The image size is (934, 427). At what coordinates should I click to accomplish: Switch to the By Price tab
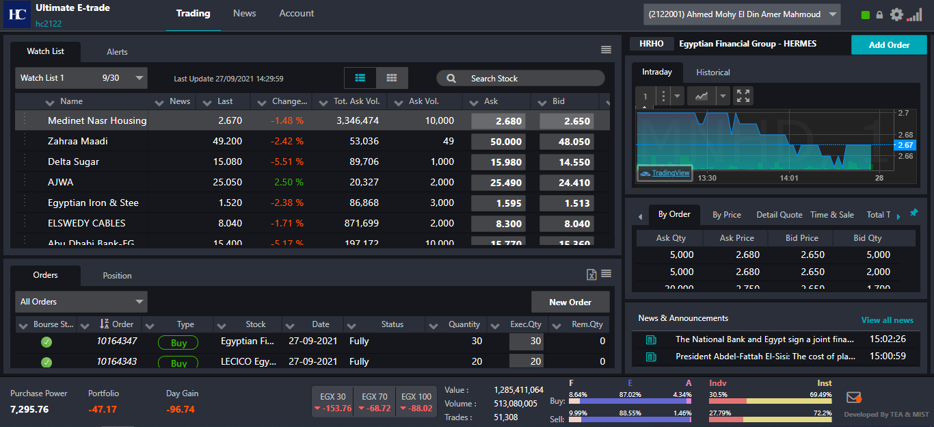tap(727, 215)
